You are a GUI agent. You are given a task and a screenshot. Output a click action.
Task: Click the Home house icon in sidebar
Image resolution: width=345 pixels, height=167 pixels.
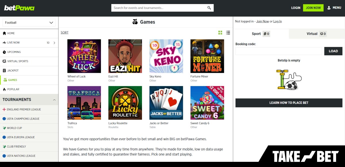click(x=4, y=33)
